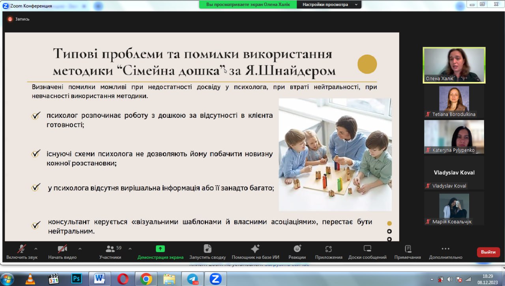Viewport: 505px width, 286px height.
Task: Unmute microphone with the audio button
Action: click(x=22, y=249)
